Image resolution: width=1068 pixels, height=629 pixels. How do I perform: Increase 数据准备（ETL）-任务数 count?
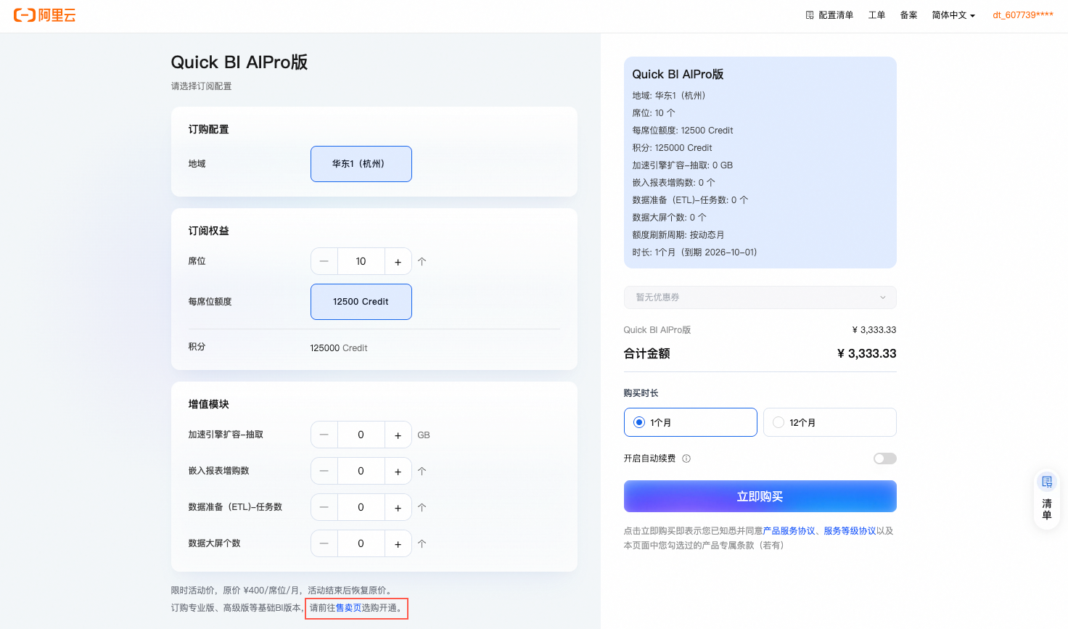pyautogui.click(x=398, y=507)
